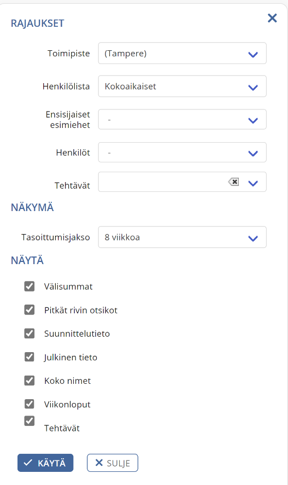
Task: Close the Rajaukset panel with the X icon
Action: click(x=272, y=18)
